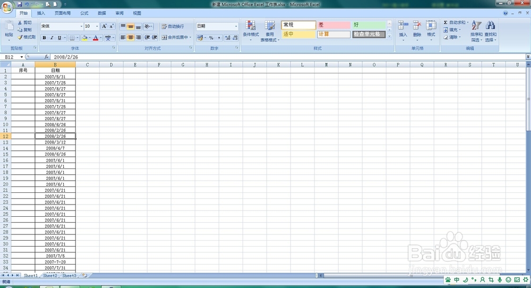Expand Merge and Center (合并后居中) arrow
The width and height of the screenshot is (531, 288).
coord(190,37)
